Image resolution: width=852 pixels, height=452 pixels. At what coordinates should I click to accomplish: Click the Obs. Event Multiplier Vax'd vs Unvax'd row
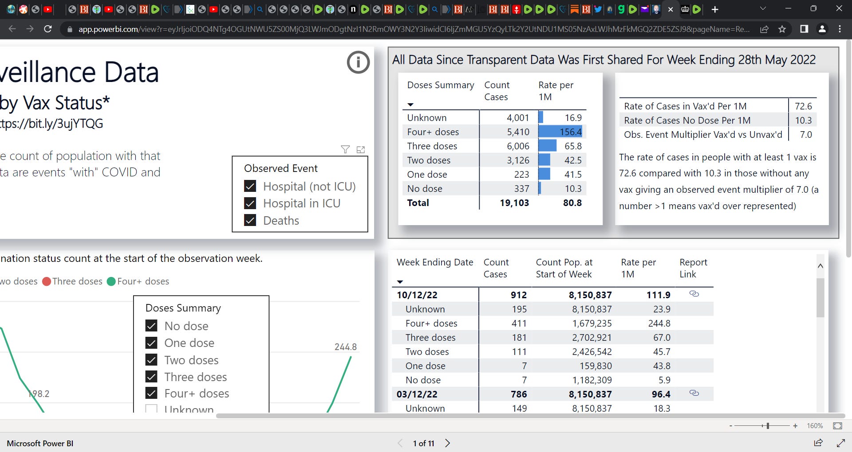pyautogui.click(x=718, y=134)
